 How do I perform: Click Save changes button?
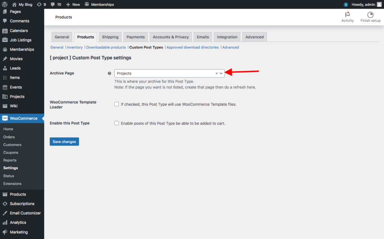point(64,142)
